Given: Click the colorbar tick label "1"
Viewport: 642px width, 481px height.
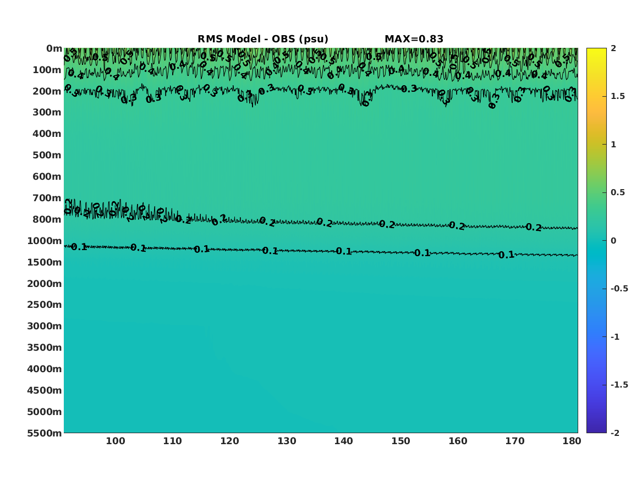Looking at the screenshot, I should 613,145.
